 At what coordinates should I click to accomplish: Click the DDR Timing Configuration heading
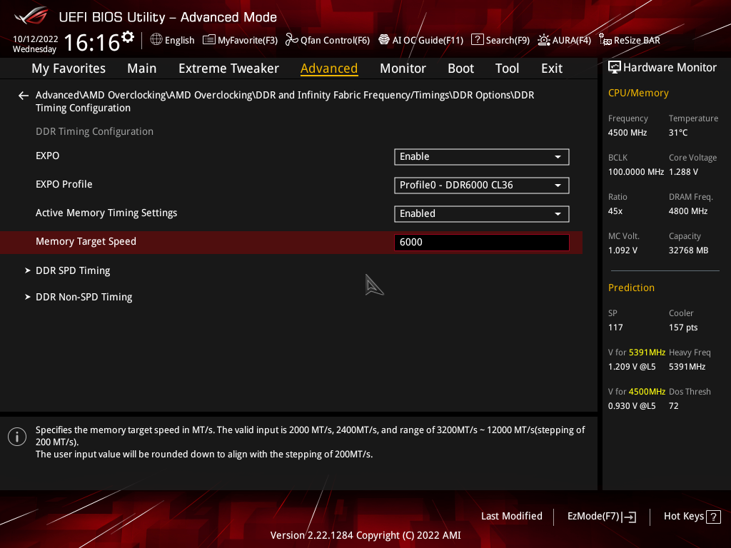tap(94, 132)
